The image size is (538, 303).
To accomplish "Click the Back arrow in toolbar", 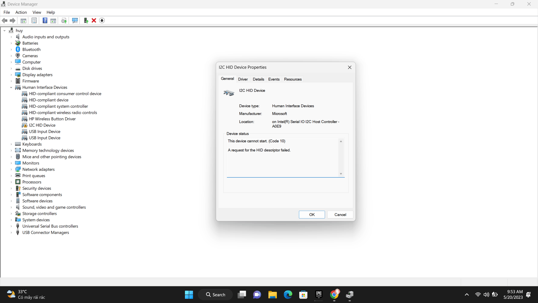I will [x=4, y=20].
